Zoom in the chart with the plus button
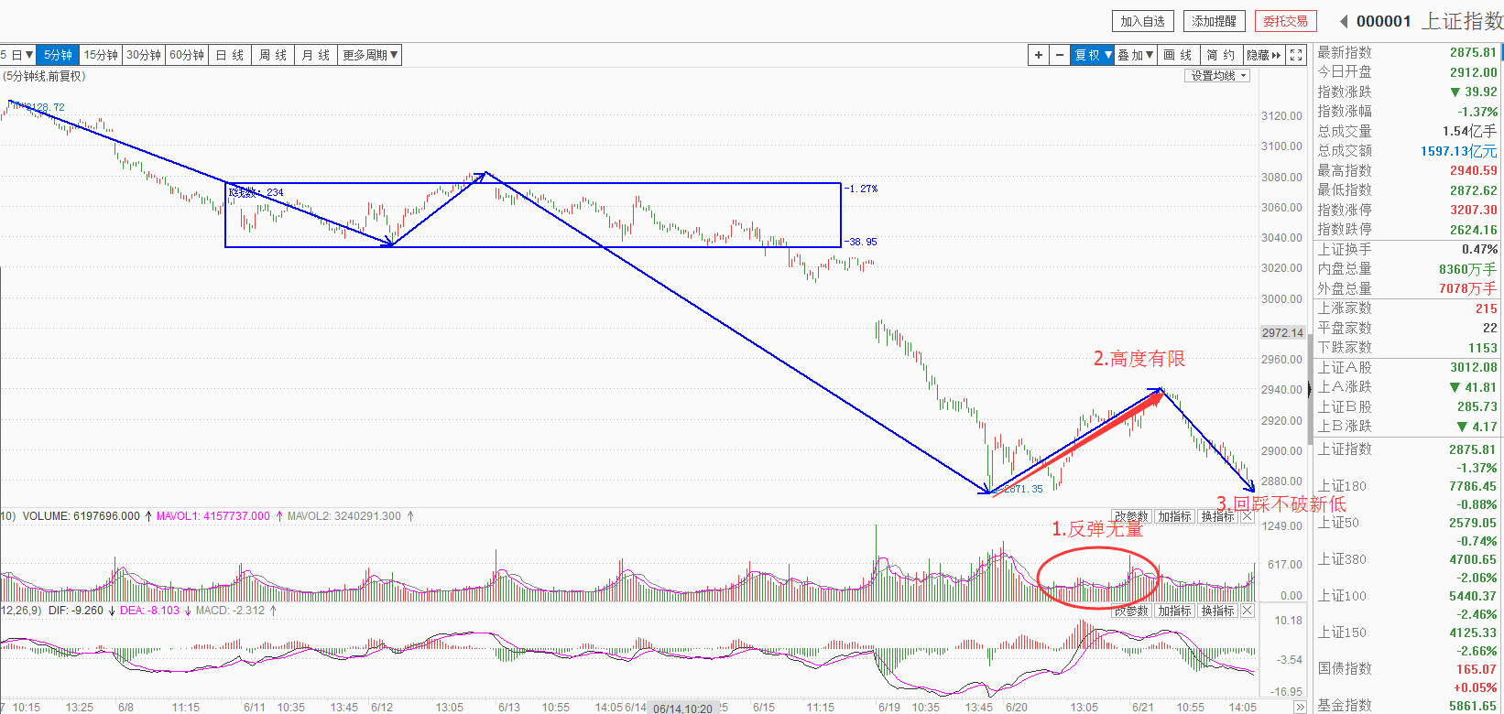The height and width of the screenshot is (714, 1504). point(1038,55)
